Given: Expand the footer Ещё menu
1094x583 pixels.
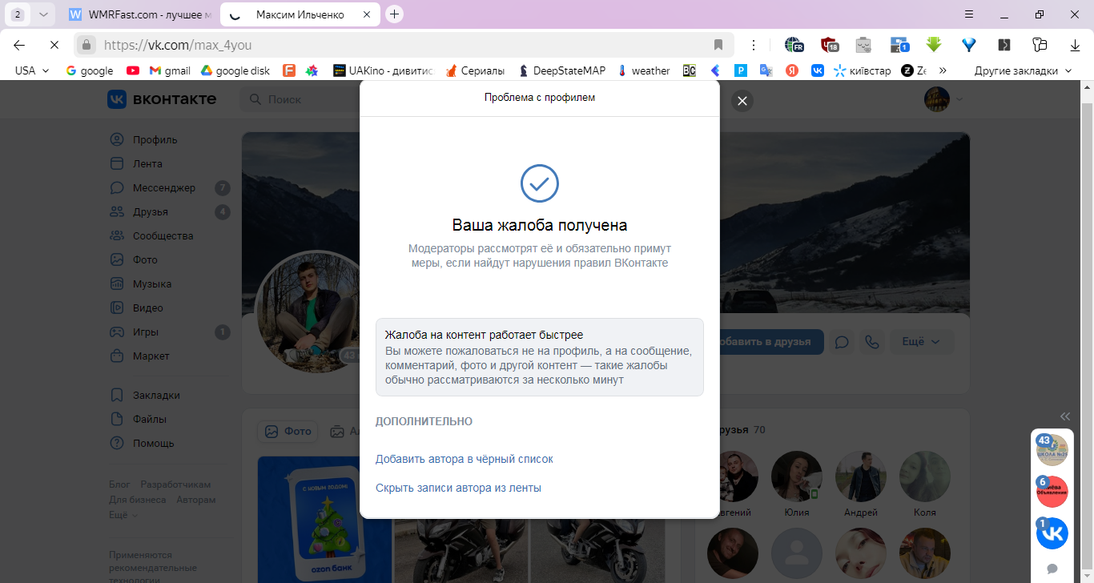Looking at the screenshot, I should (x=123, y=515).
